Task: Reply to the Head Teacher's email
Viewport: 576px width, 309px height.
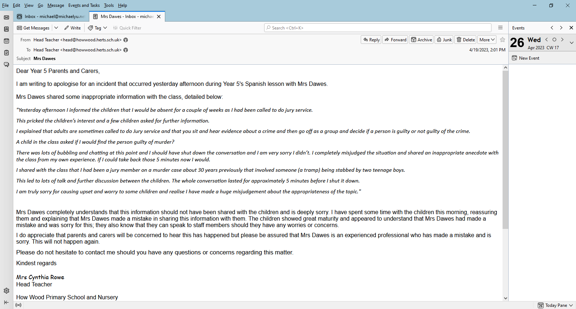Action: pos(371,40)
